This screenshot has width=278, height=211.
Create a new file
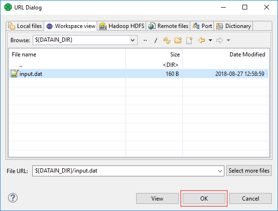click(189, 40)
